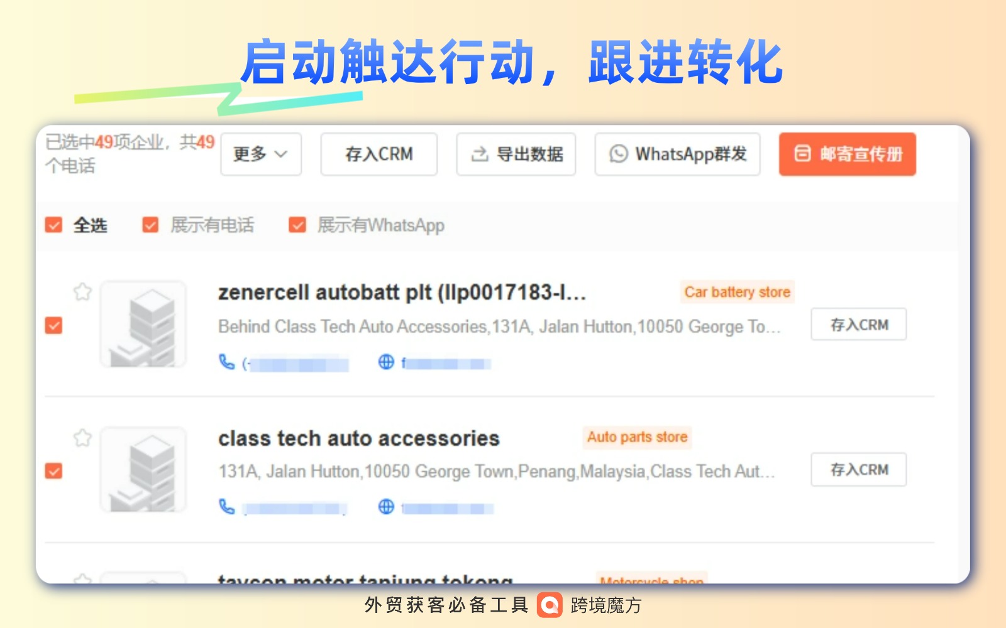Screen dimensions: 1006x628
Task: Favorite class tech auto accessories with star
Action: (82, 438)
